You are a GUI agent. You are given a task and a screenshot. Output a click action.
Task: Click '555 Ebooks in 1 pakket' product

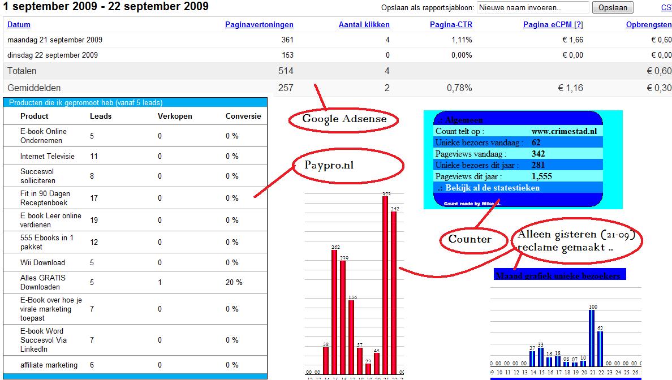[47, 242]
